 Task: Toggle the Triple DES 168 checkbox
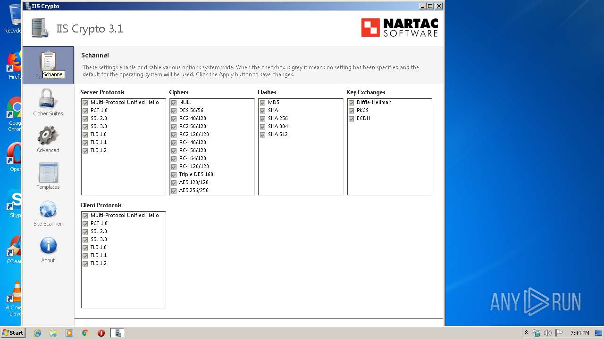pos(174,175)
